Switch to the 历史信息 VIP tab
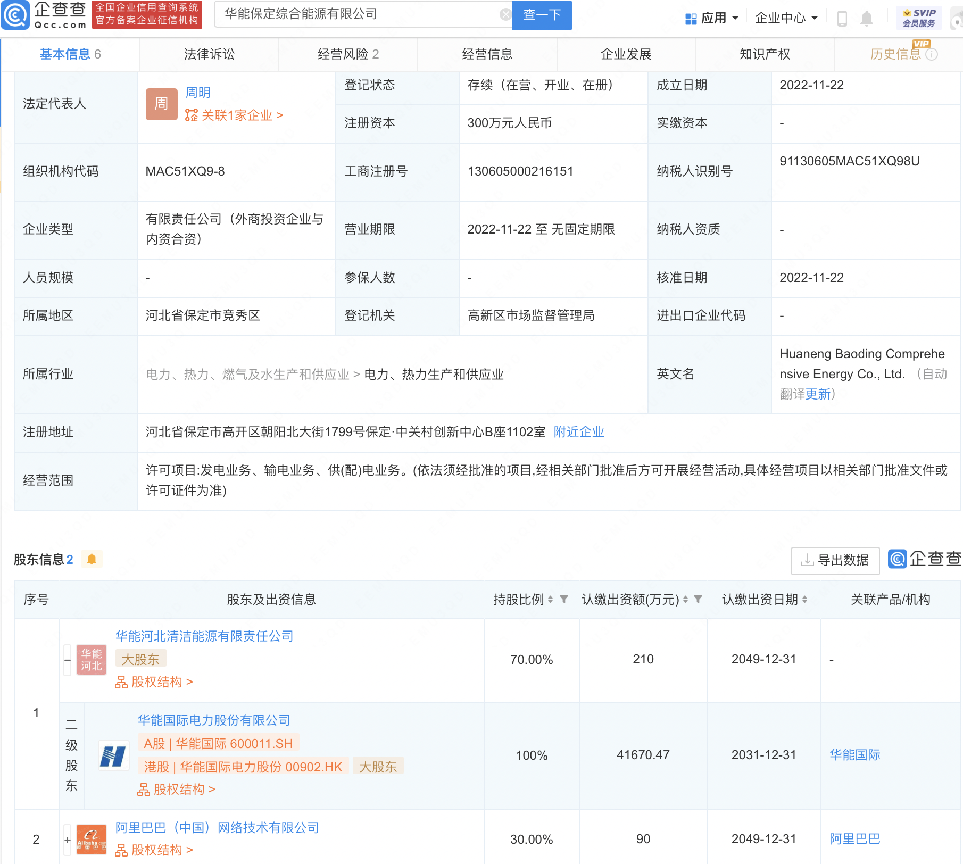The width and height of the screenshot is (963, 864). point(899,54)
